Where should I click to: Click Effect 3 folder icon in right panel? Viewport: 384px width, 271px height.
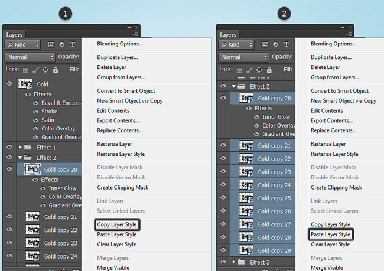tap(241, 262)
